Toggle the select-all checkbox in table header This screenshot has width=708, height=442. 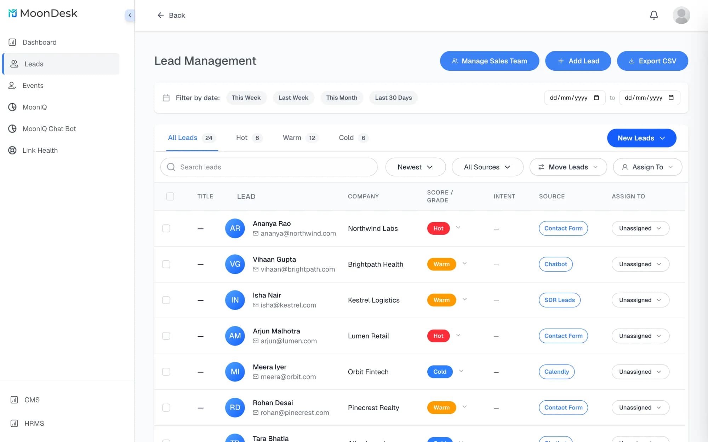pos(170,197)
